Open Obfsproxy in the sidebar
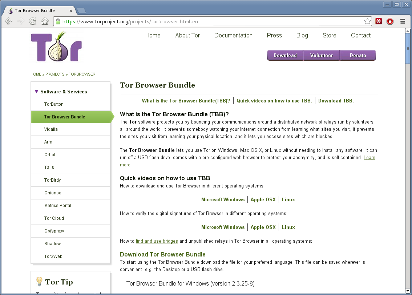The width and height of the screenshot is (412, 295). click(x=70, y=231)
